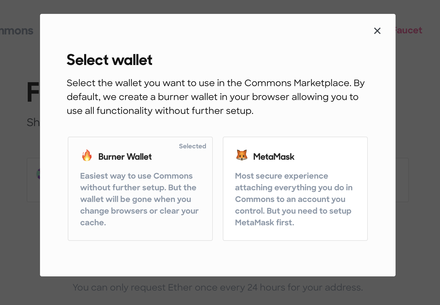Click the Ether request 24 hours notice
Viewport: 440px width, 305px height.
218,287
